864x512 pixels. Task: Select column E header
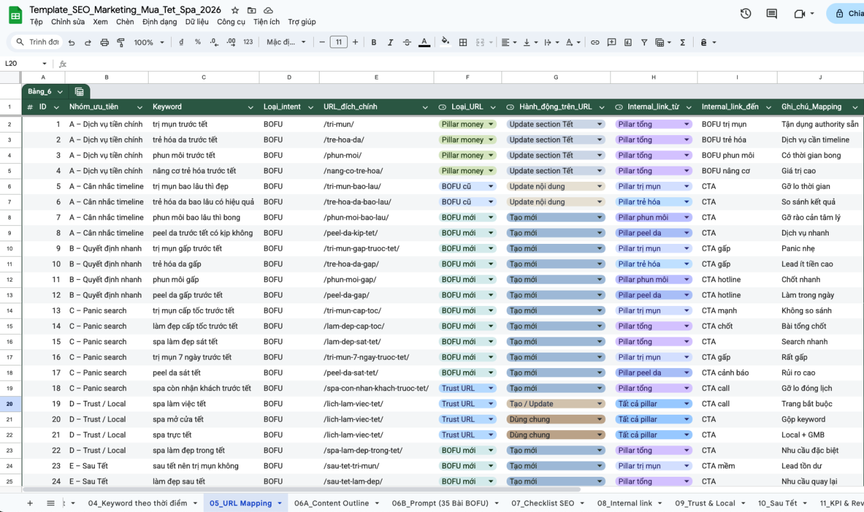coord(377,77)
